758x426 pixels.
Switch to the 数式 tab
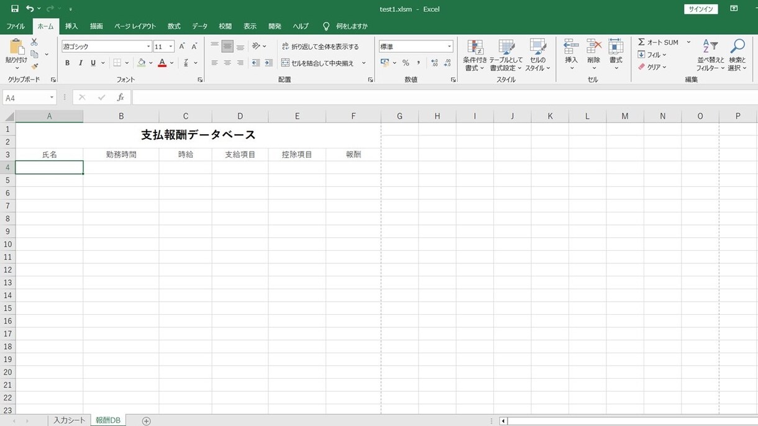coord(174,26)
